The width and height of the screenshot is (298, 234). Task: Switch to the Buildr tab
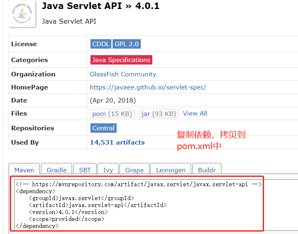pyautogui.click(x=207, y=169)
